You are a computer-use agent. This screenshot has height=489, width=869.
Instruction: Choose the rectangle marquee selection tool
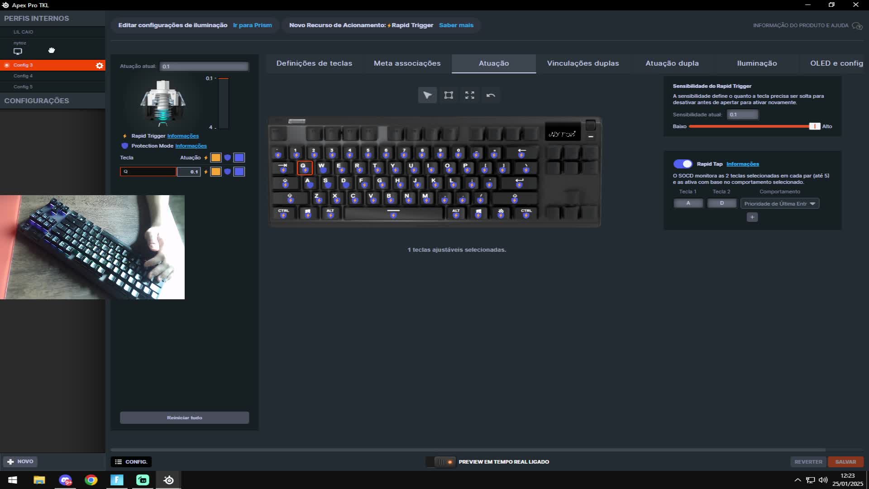[449, 95]
